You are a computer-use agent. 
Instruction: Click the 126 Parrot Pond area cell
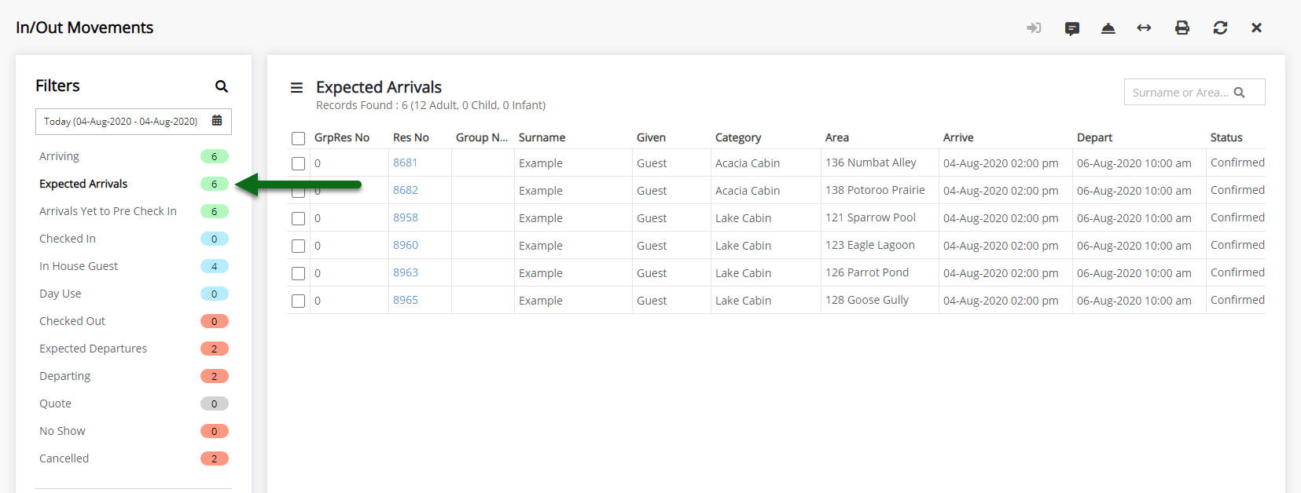click(867, 272)
